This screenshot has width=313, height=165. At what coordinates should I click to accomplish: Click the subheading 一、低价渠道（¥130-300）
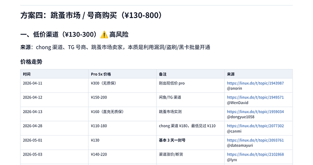click(59, 34)
